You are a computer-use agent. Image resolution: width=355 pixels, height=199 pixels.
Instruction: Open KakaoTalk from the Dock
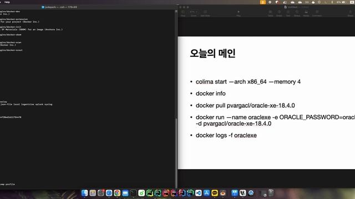[215, 193]
